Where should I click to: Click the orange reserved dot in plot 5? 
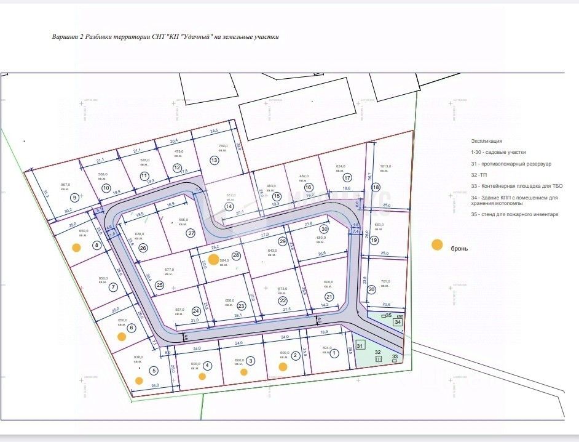tap(139, 381)
